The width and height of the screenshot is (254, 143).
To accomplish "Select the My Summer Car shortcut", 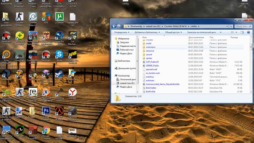I will pos(6,95).
